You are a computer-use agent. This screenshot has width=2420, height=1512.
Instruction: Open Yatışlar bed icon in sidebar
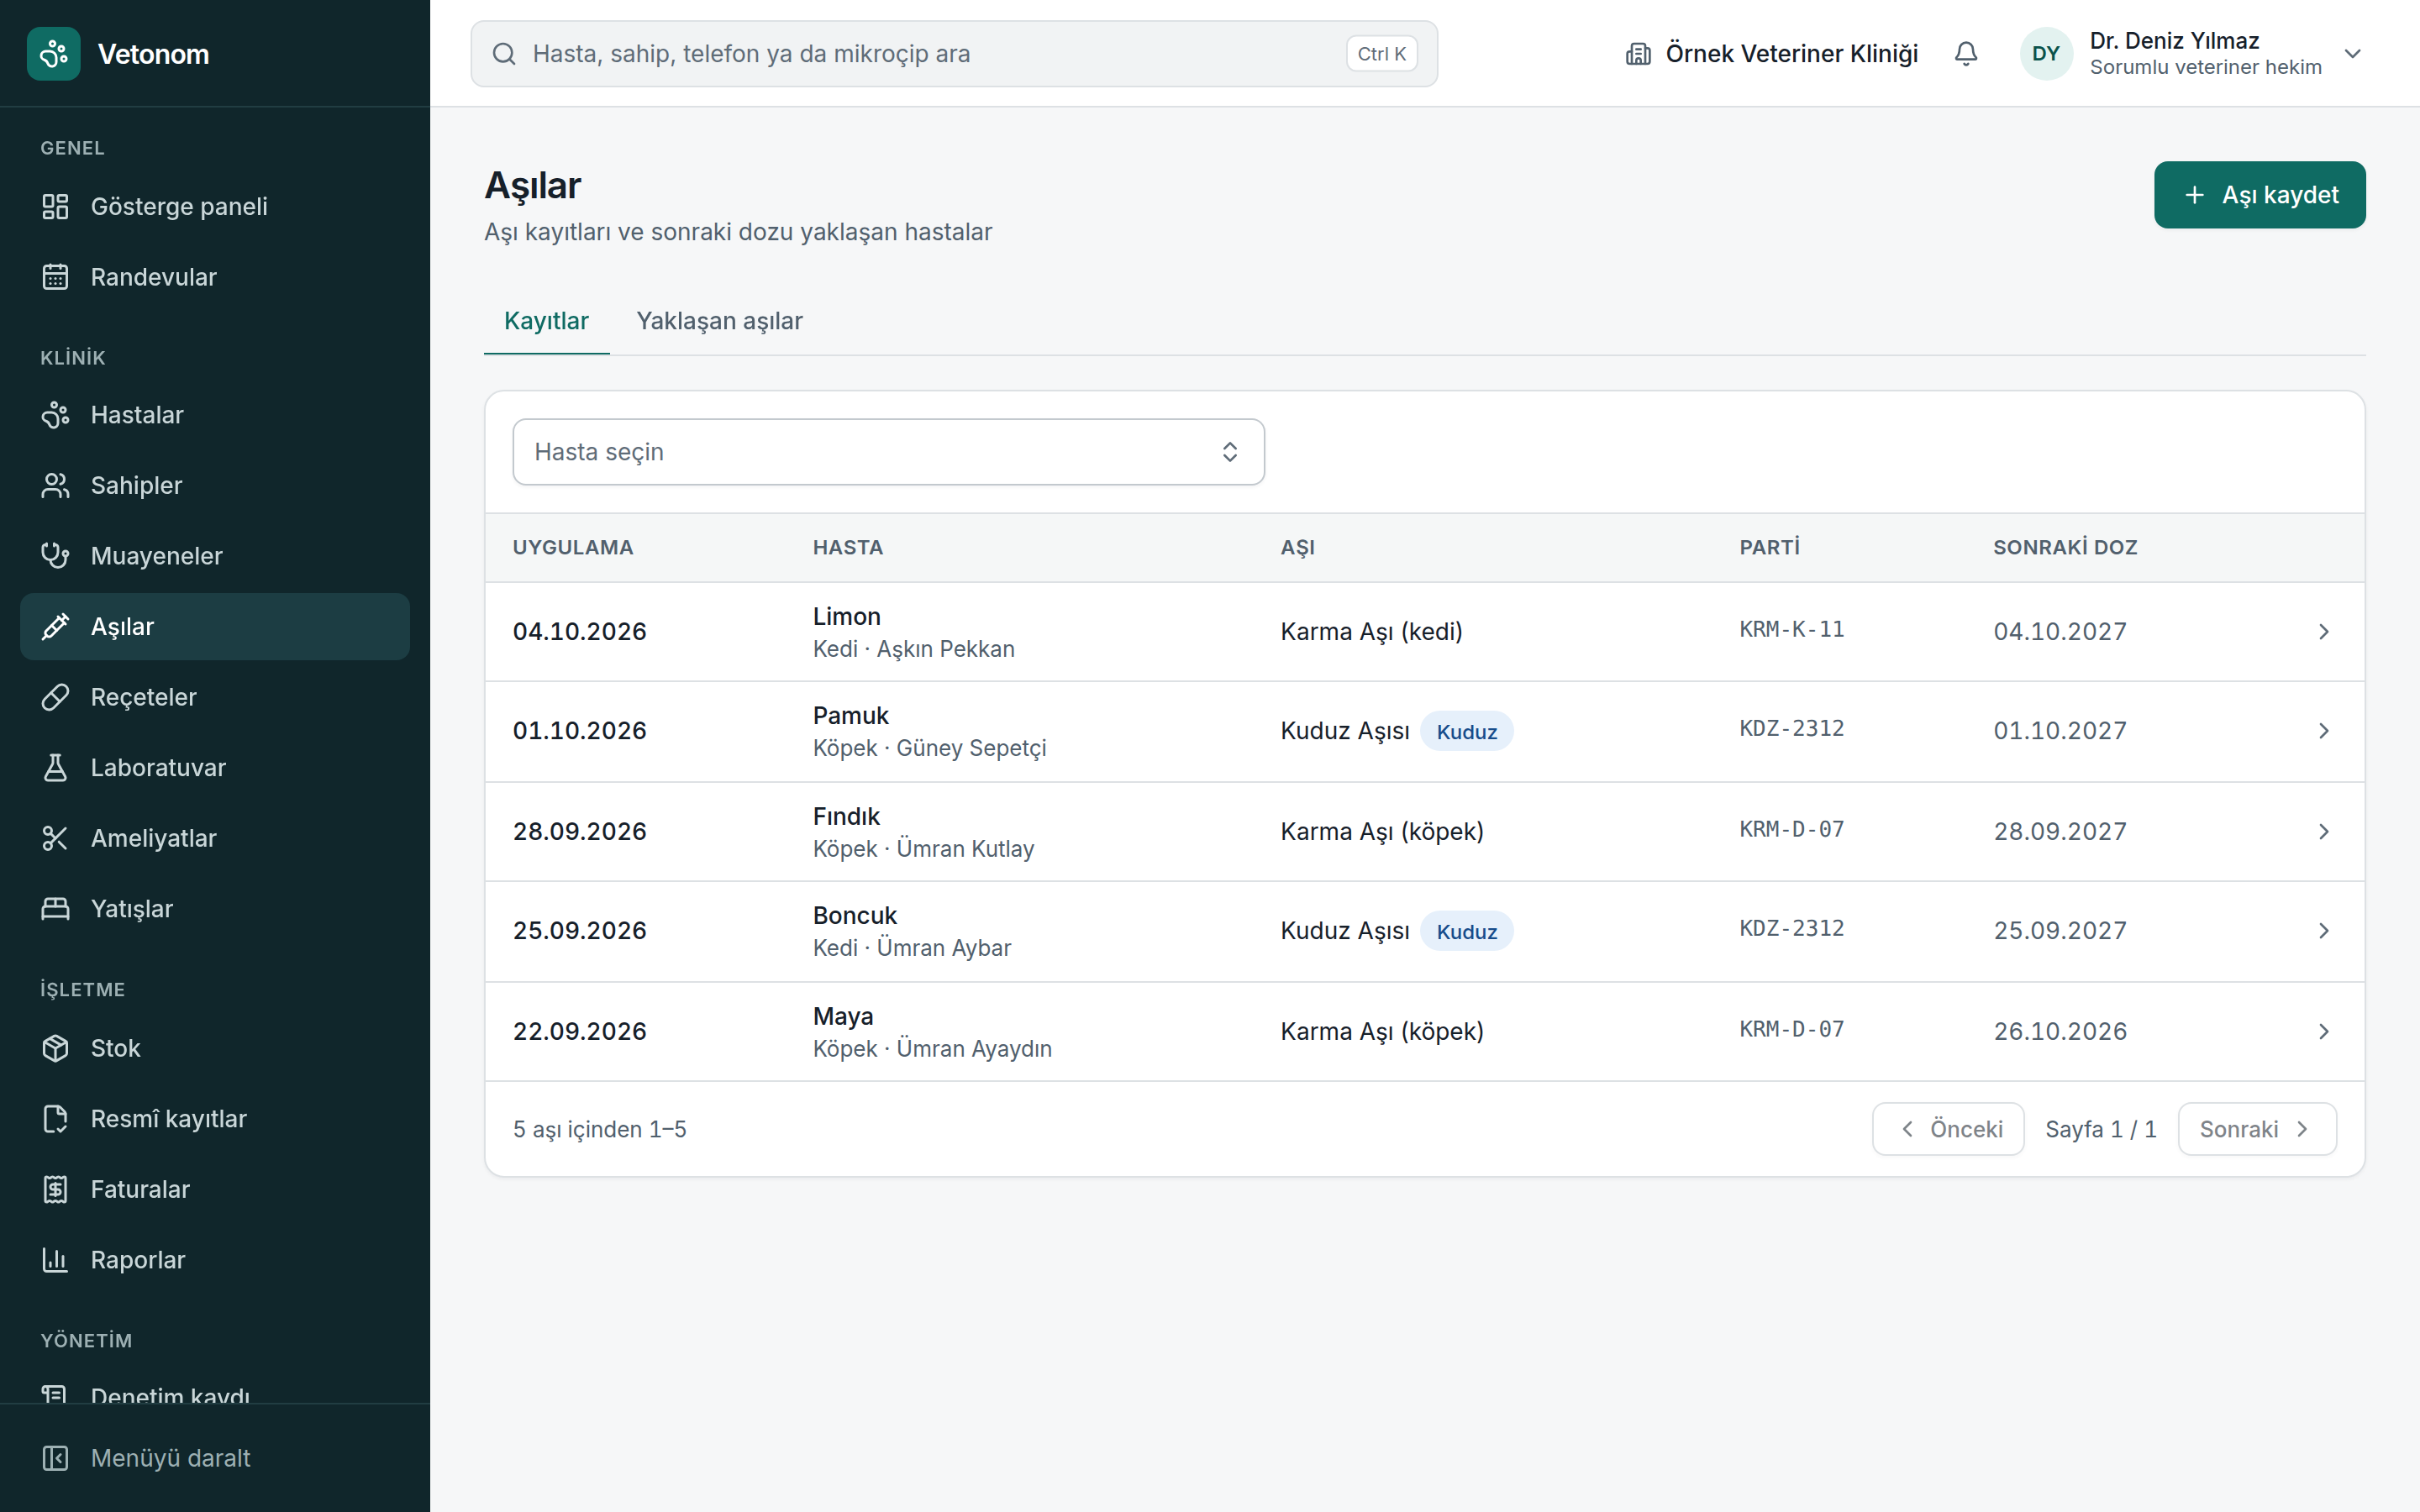pyautogui.click(x=55, y=908)
